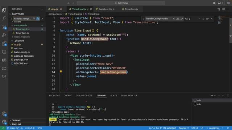This screenshot has width=232, height=130.
Task: Open the Source Control view
Action: 4,27
